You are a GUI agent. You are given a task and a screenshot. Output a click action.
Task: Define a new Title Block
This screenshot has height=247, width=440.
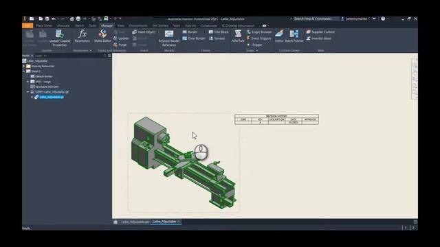tap(219, 32)
